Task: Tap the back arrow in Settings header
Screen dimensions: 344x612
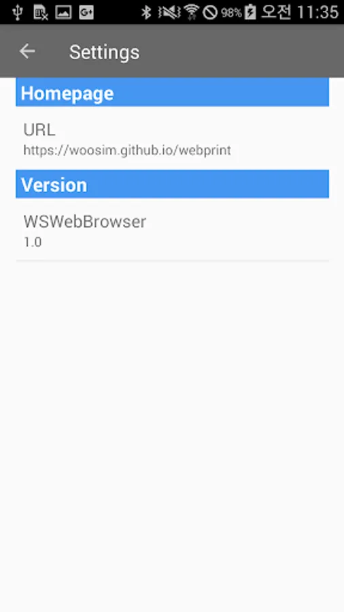Action: (x=27, y=51)
